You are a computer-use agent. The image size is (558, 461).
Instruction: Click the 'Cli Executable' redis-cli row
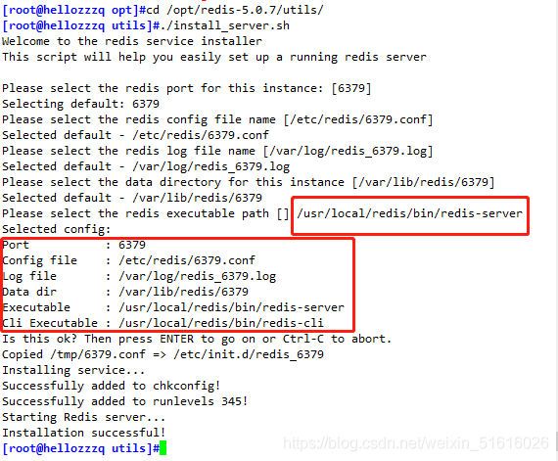[163, 323]
